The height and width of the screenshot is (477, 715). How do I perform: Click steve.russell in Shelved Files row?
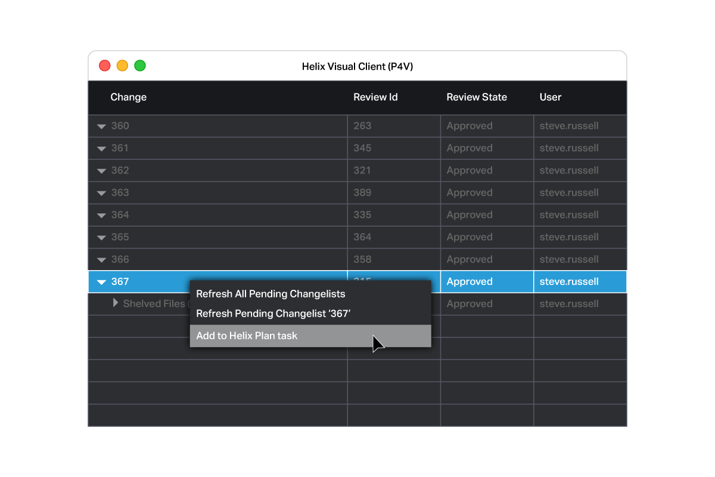(x=569, y=304)
